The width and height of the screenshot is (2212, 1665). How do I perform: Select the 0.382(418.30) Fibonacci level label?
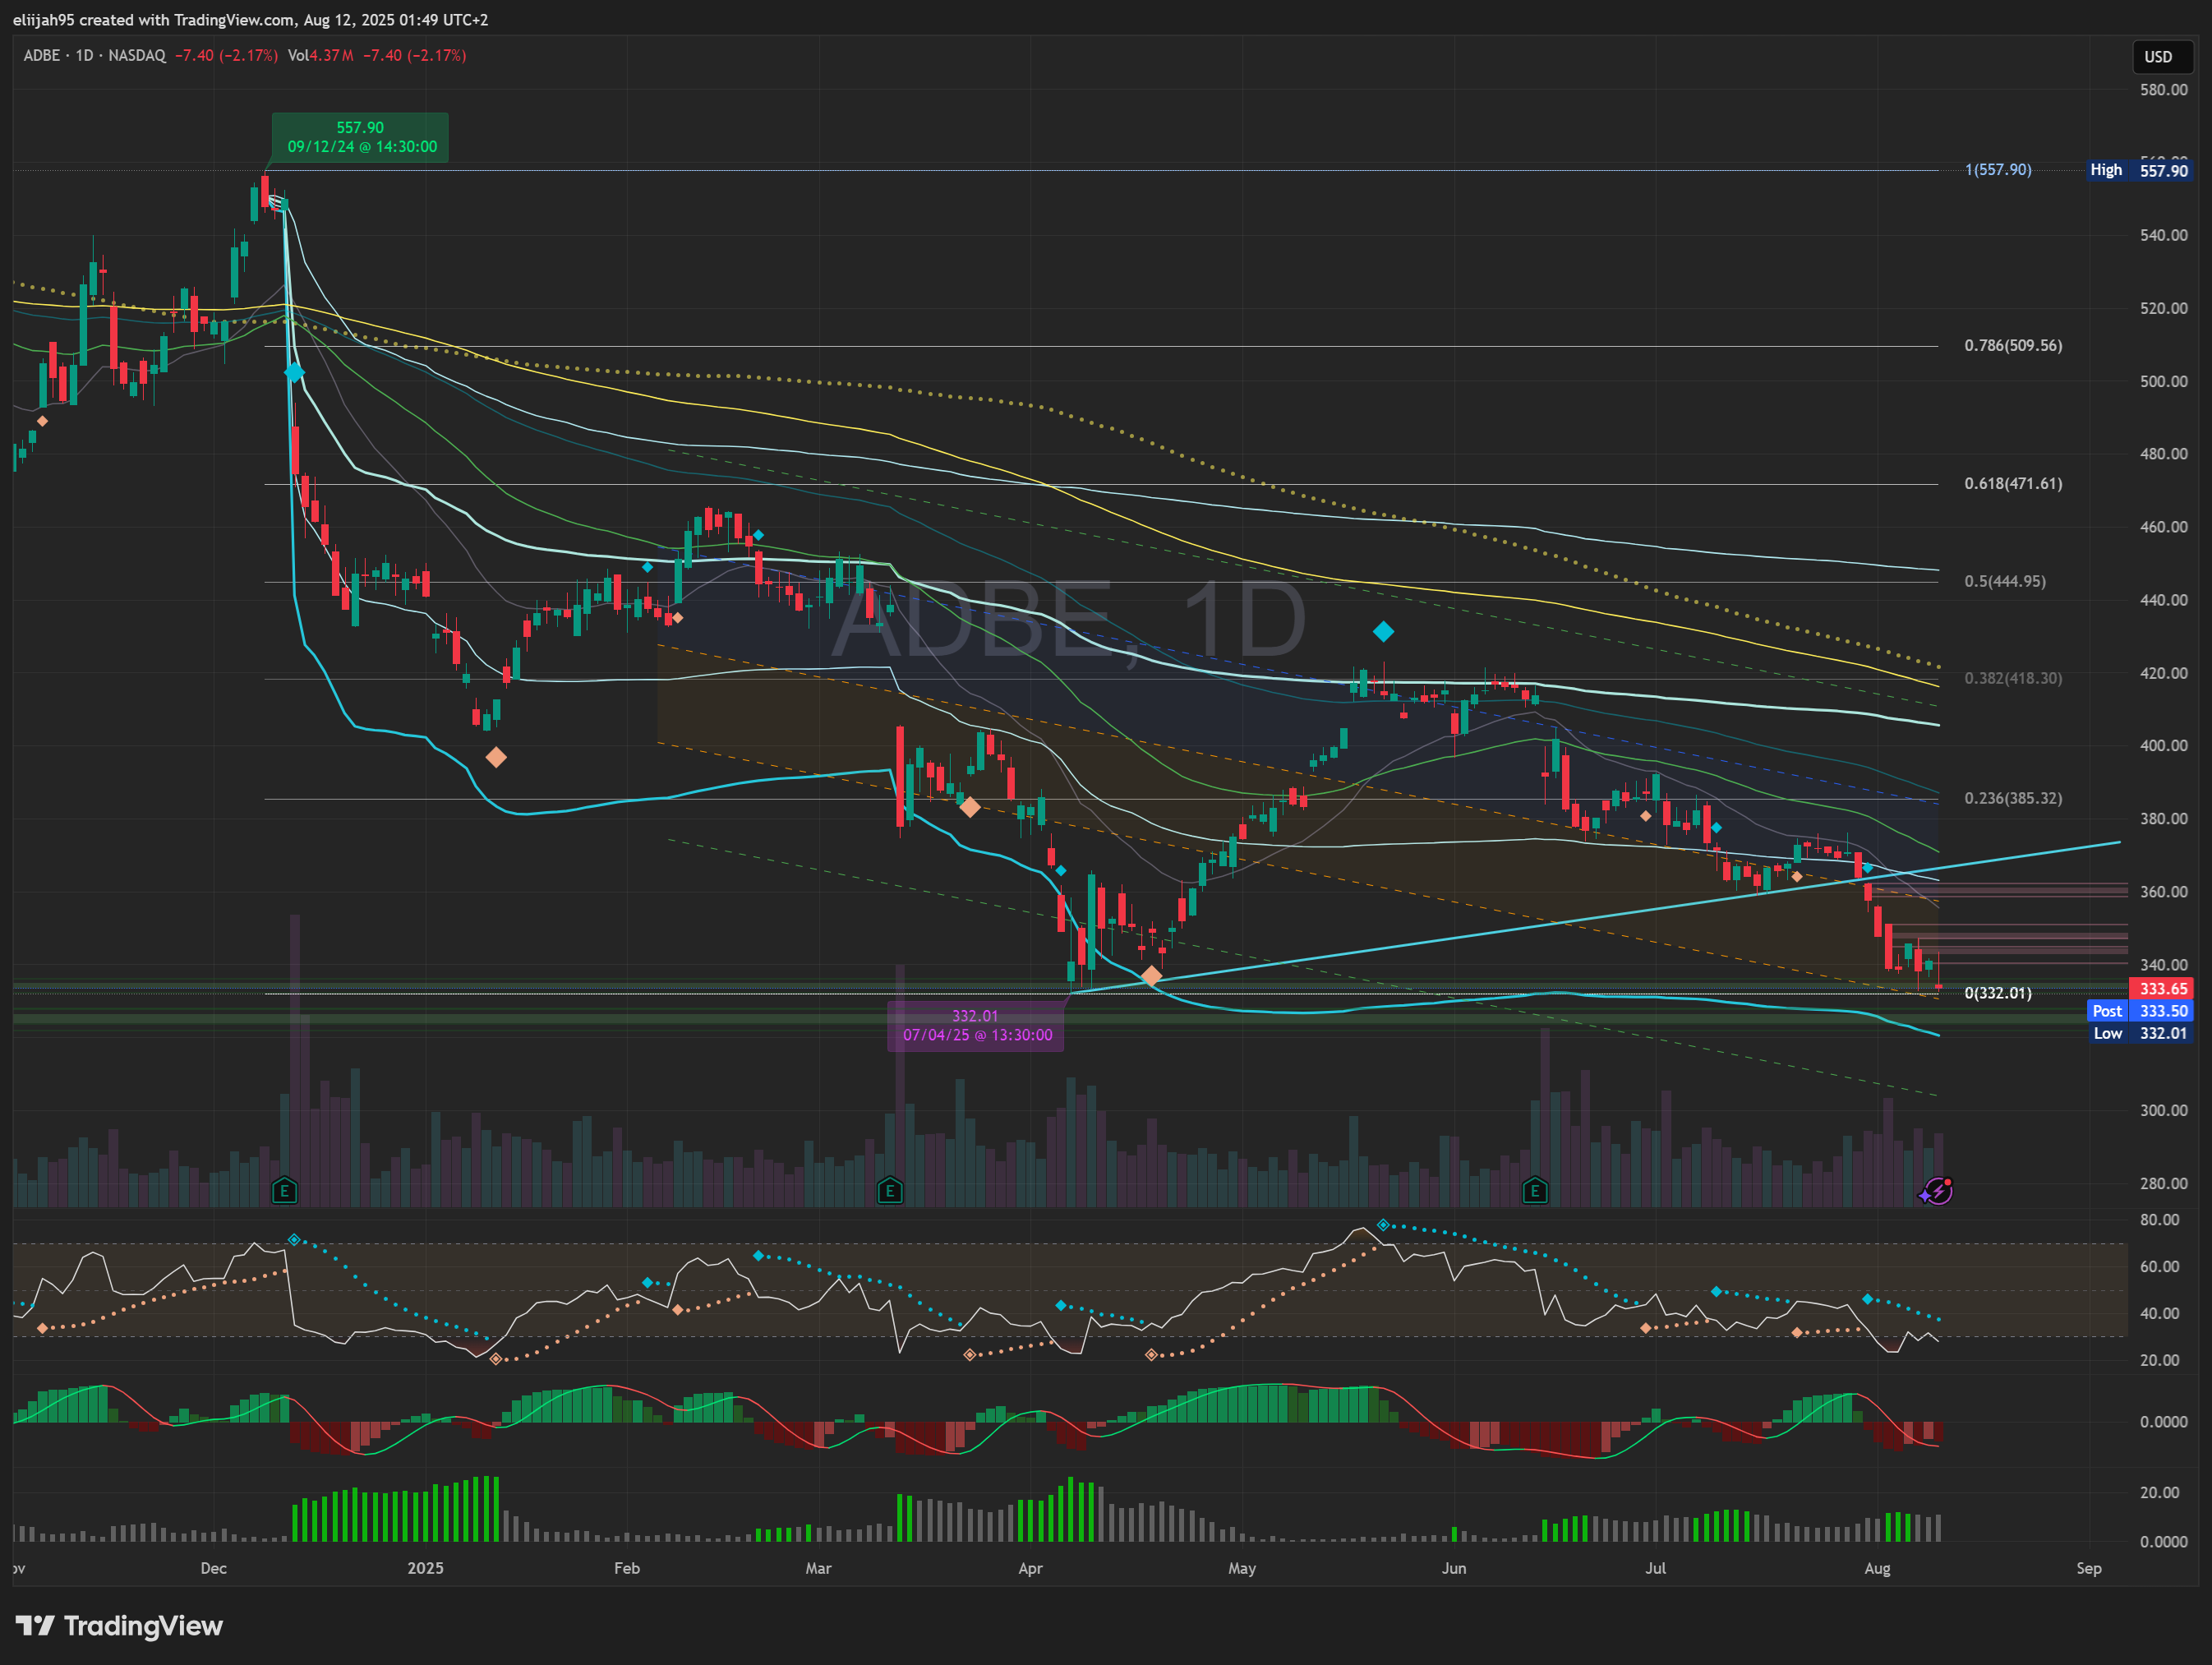click(2013, 678)
